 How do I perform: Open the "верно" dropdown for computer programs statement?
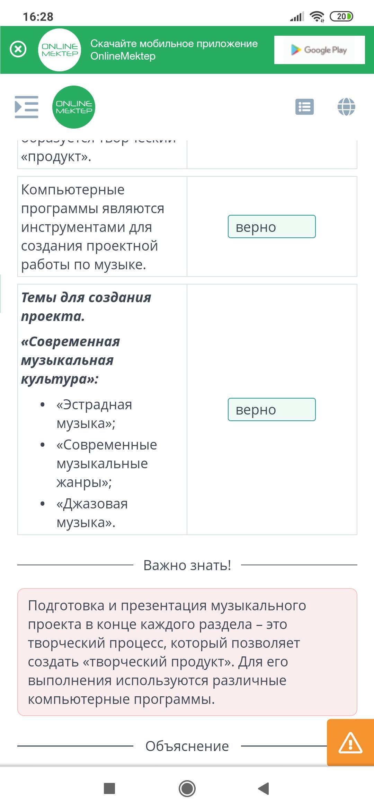tap(272, 227)
